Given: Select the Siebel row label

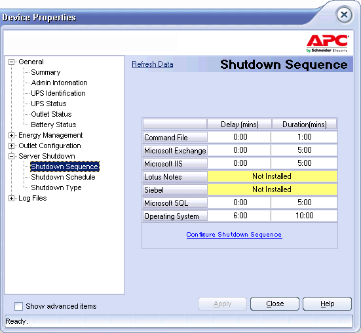Looking at the screenshot, I should pos(175,189).
